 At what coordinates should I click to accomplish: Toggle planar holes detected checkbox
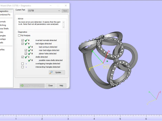(26, 54)
